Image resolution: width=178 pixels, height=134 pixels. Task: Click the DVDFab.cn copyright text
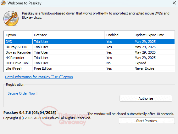point(47,118)
